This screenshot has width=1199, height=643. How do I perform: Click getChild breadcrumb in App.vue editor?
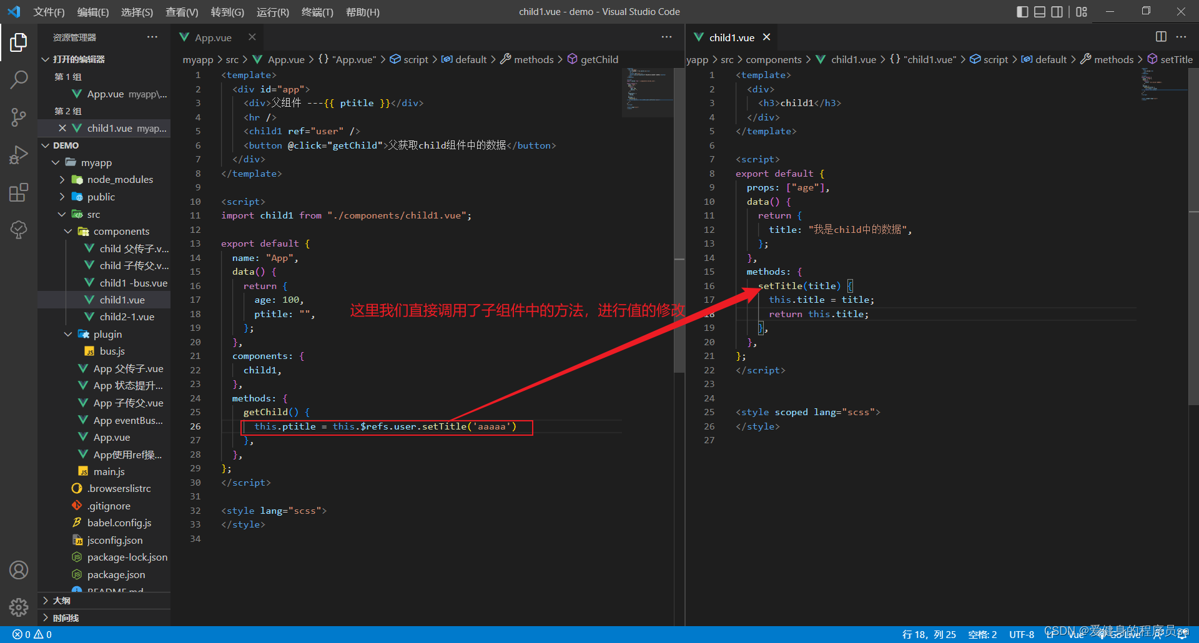599,59
